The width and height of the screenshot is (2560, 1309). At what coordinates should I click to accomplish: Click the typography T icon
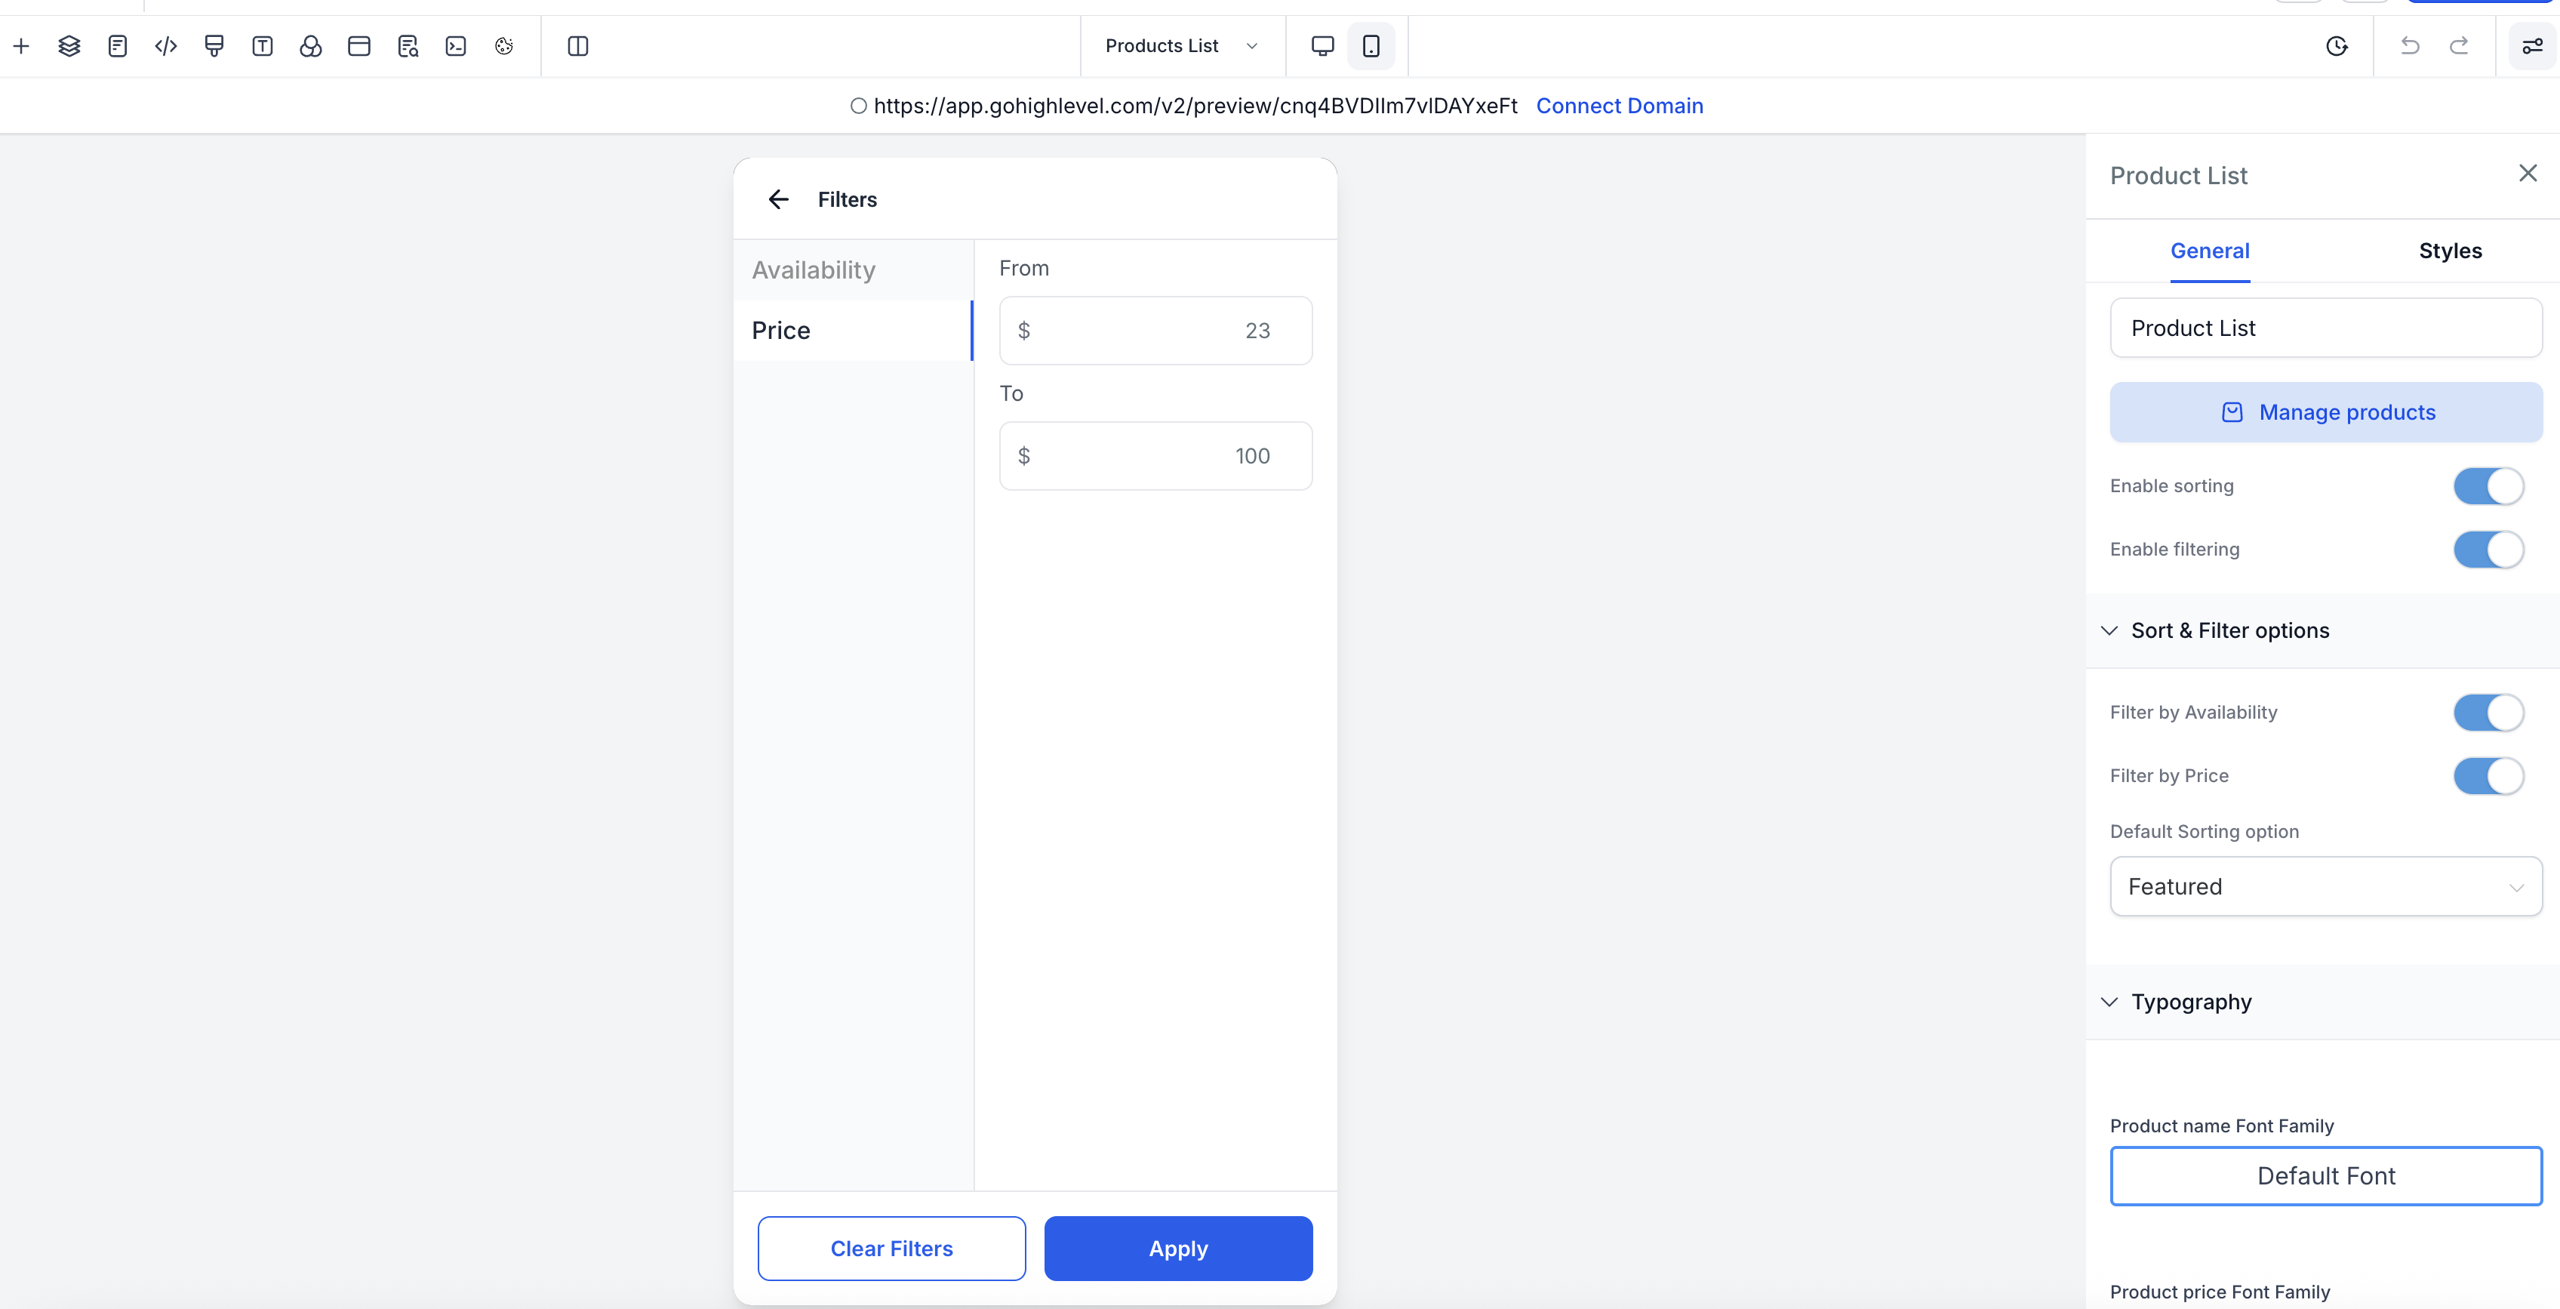click(263, 46)
